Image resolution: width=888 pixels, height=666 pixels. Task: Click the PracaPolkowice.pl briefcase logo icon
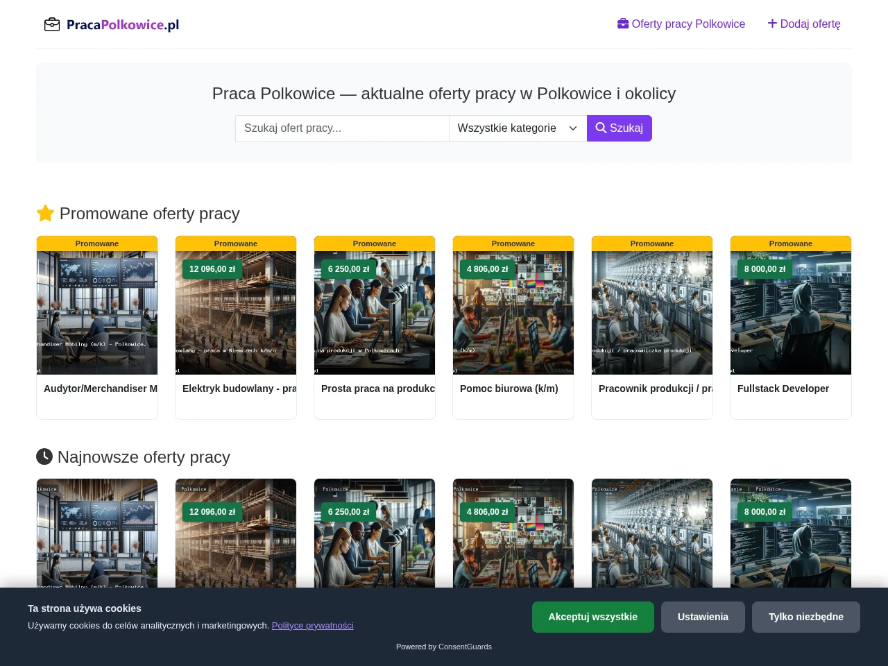[x=52, y=24]
